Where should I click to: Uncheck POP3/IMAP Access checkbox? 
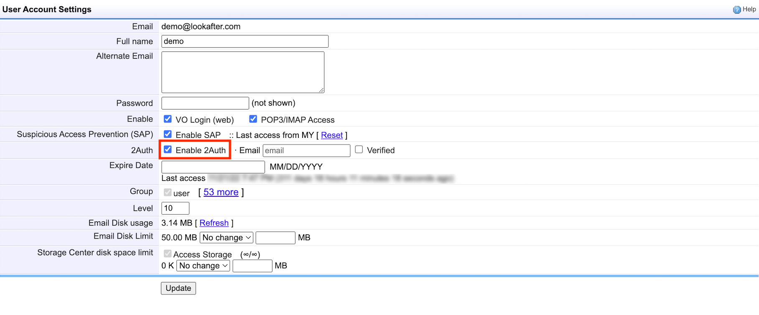pyautogui.click(x=253, y=119)
